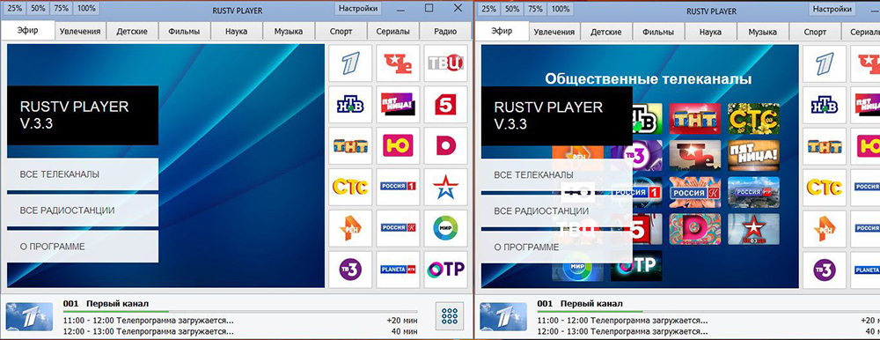Click ВСЕ РАДИОСТАНЦИИ in the left window
Image resolution: width=880 pixels, height=340 pixels.
[83, 211]
